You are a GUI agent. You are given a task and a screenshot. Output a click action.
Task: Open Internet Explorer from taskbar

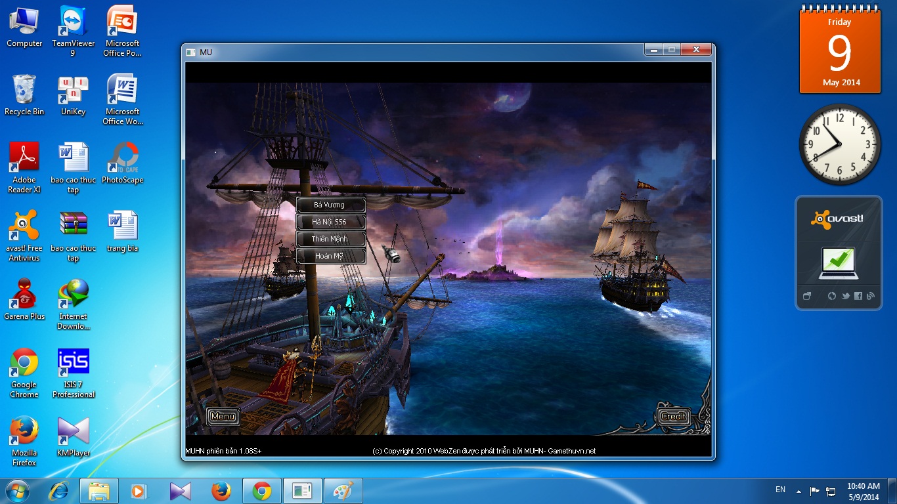pos(59,491)
